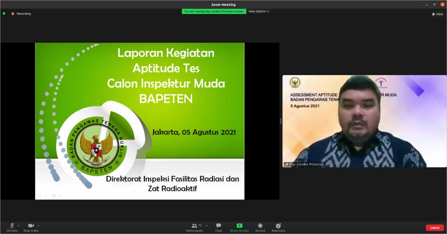Click the green 'You are viewing' screen banner
Screen dimensions: 447x234
click(x=214, y=11)
